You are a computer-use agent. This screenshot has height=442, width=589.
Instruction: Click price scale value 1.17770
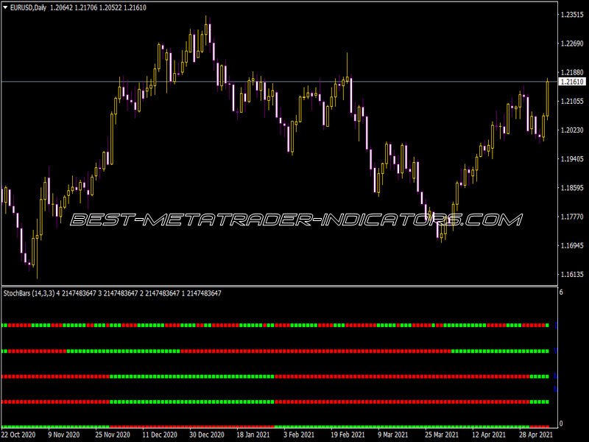tap(572, 217)
